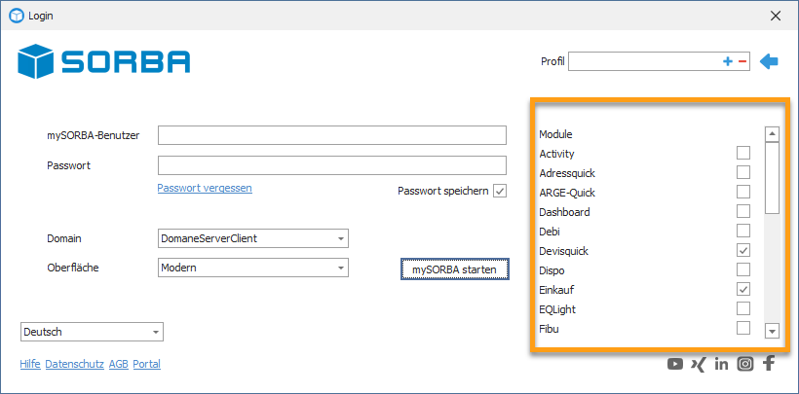Viewport: 799px width, 394px height.
Task: Toggle the Passwort speichern checkbox
Action: pyautogui.click(x=500, y=192)
